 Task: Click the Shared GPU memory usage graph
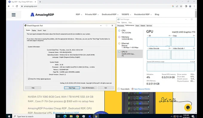coord(171,67)
